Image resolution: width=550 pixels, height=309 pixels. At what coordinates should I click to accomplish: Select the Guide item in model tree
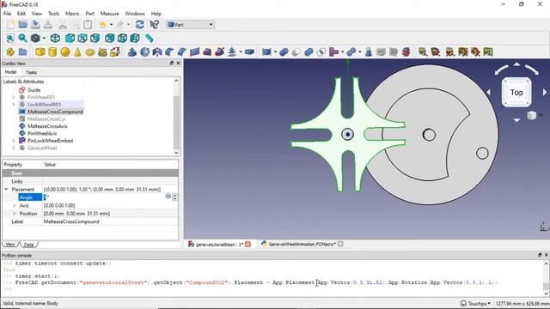34,90
